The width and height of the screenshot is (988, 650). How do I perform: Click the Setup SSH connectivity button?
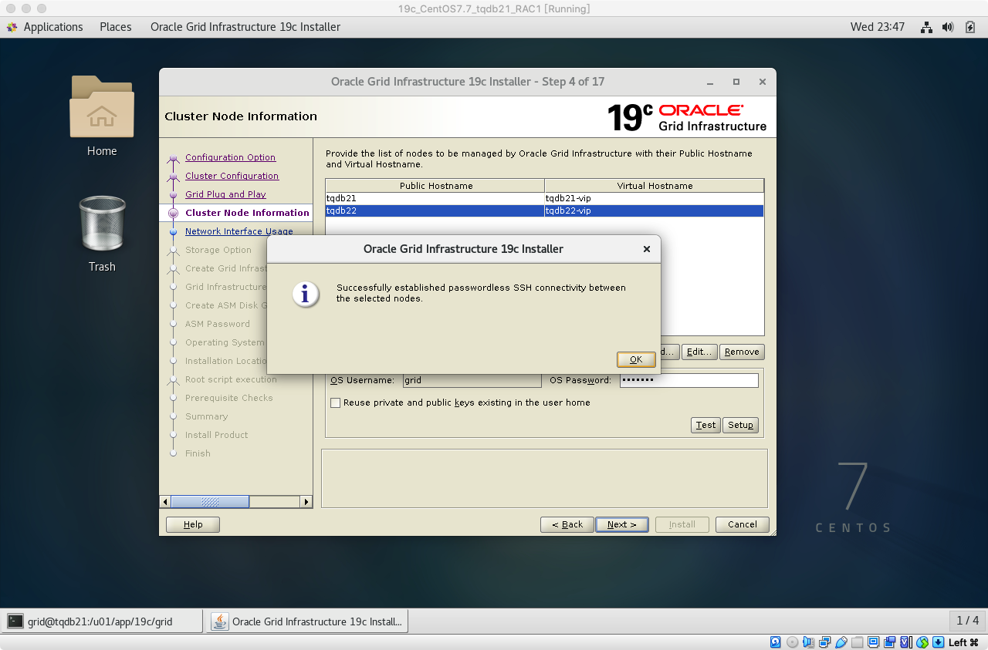click(740, 425)
